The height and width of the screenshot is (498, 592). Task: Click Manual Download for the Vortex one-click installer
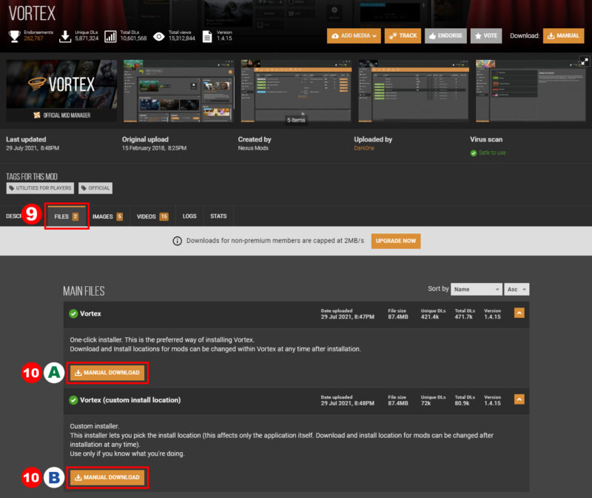(x=107, y=373)
